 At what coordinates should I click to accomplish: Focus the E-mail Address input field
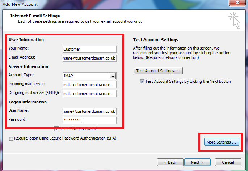(x=89, y=58)
